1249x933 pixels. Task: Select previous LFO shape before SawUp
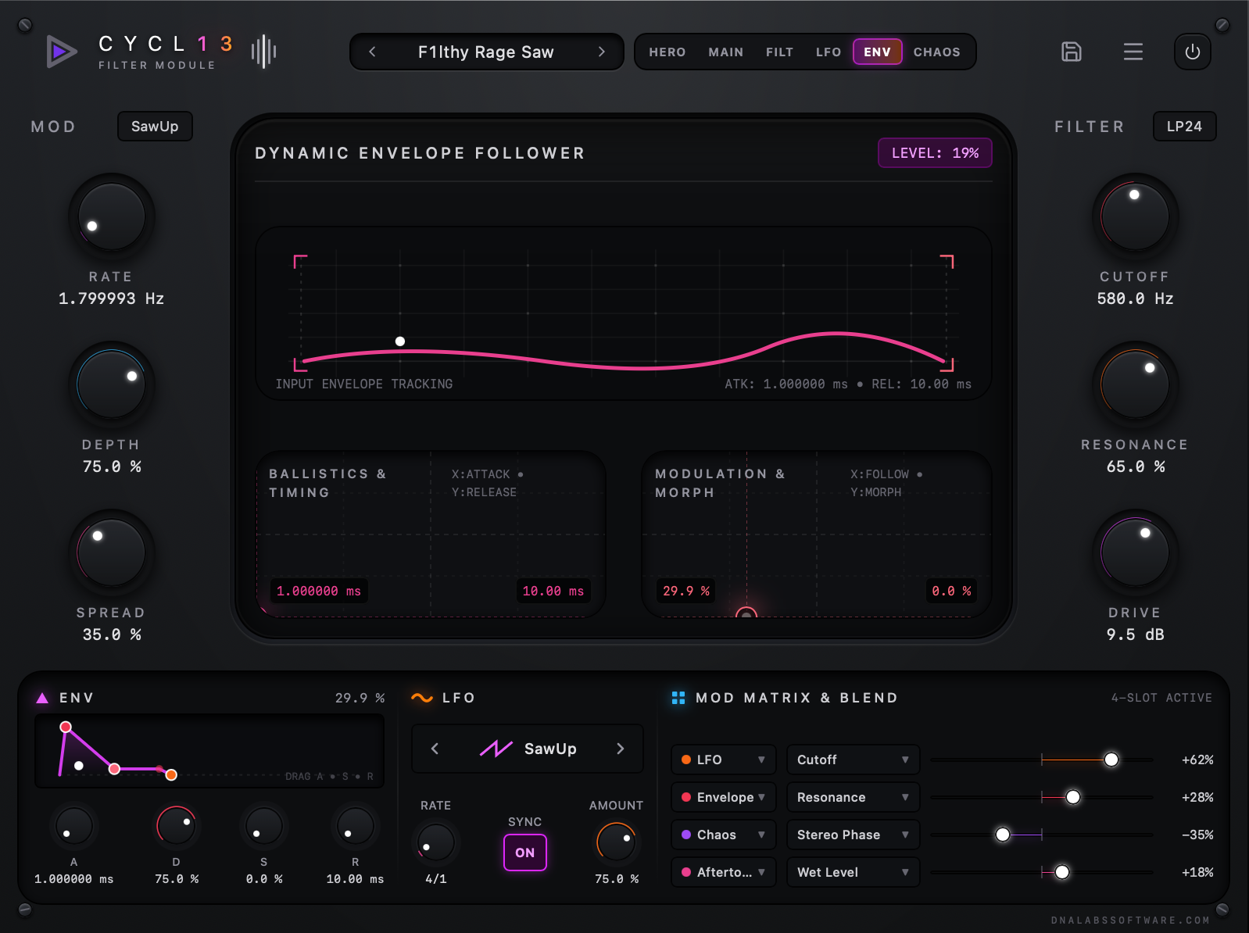(x=435, y=749)
